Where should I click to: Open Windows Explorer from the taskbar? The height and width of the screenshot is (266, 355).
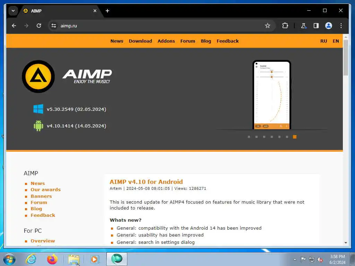(x=74, y=259)
